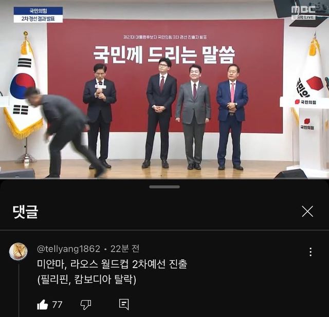Image resolution: width=329 pixels, height=317 pixels.
Task: Open the @tellyang1862 channel link
Action: (68, 249)
